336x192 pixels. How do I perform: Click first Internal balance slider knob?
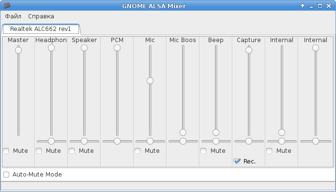coord(282,141)
